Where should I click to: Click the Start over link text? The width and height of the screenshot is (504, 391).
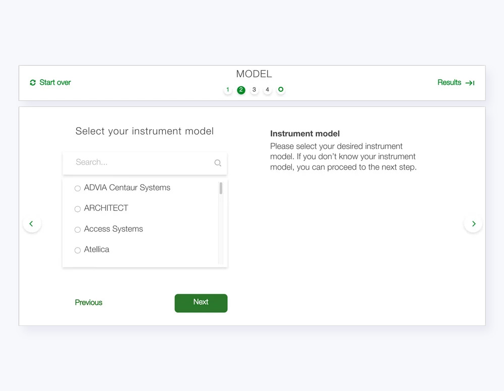pyautogui.click(x=55, y=82)
